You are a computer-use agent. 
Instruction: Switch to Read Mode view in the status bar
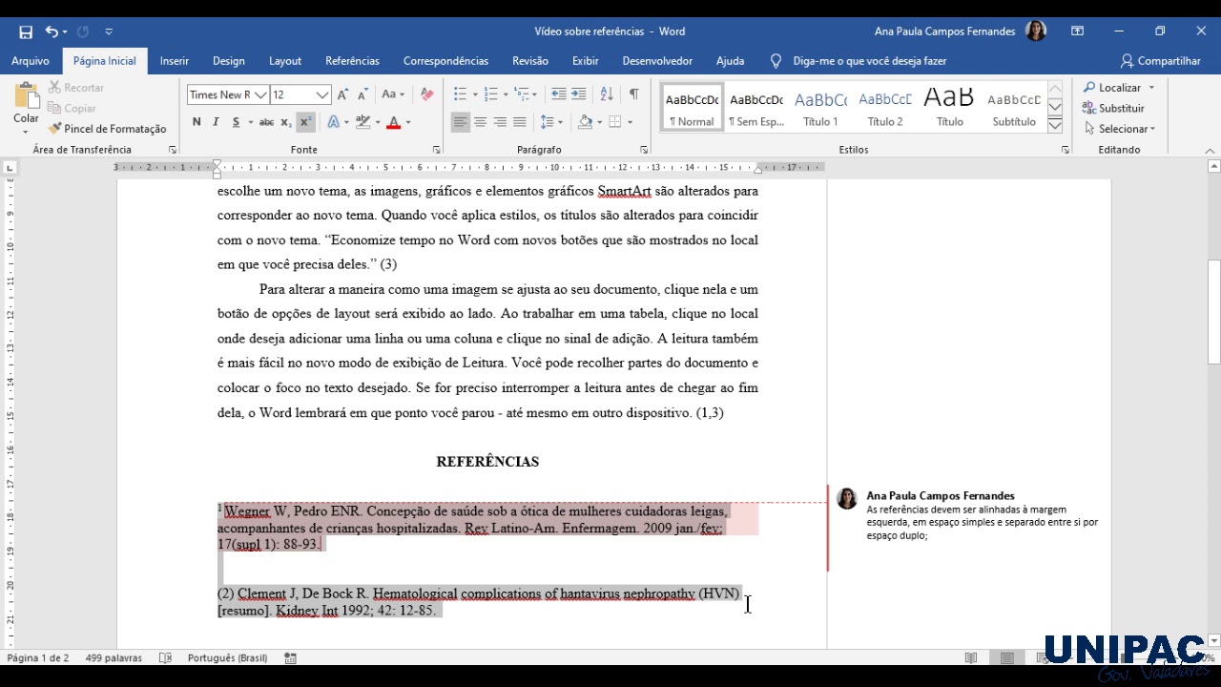click(x=971, y=658)
